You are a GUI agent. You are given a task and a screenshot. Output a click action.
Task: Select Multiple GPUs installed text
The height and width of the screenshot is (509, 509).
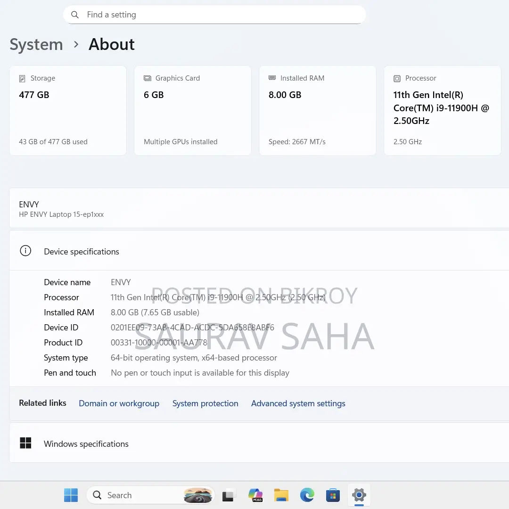point(181,141)
